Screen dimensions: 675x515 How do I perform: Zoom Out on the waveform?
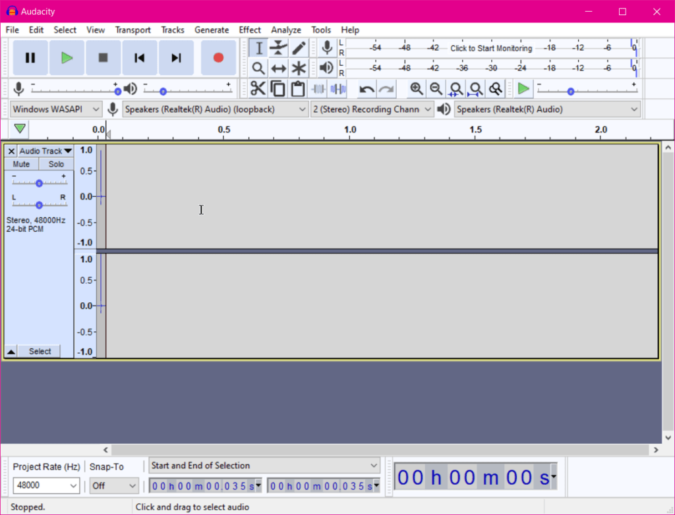click(436, 89)
